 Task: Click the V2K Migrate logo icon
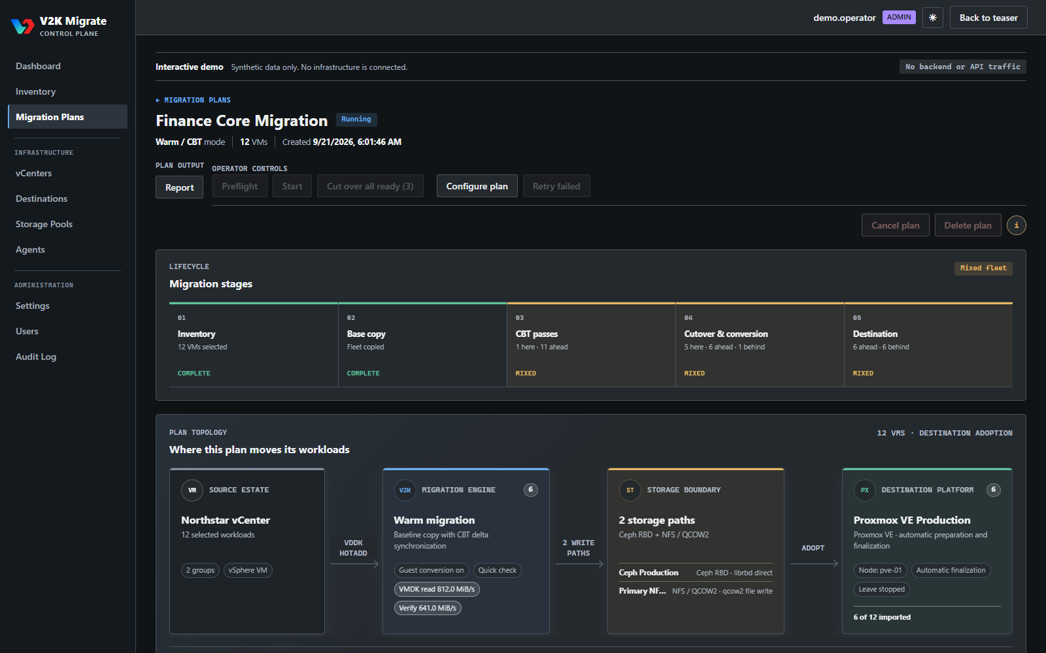(22, 26)
